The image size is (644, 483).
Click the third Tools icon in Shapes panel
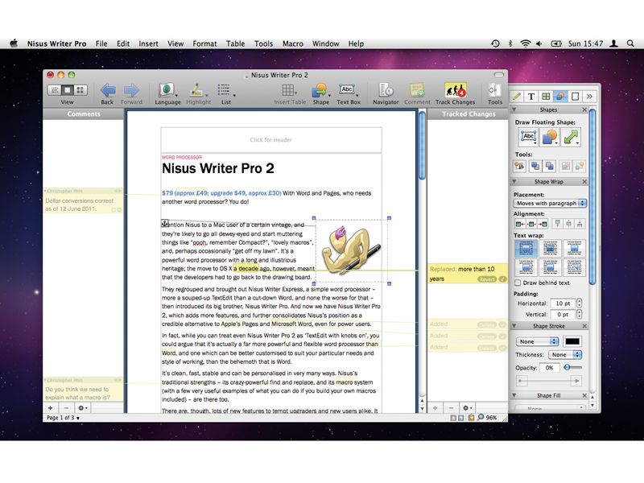pos(550,166)
